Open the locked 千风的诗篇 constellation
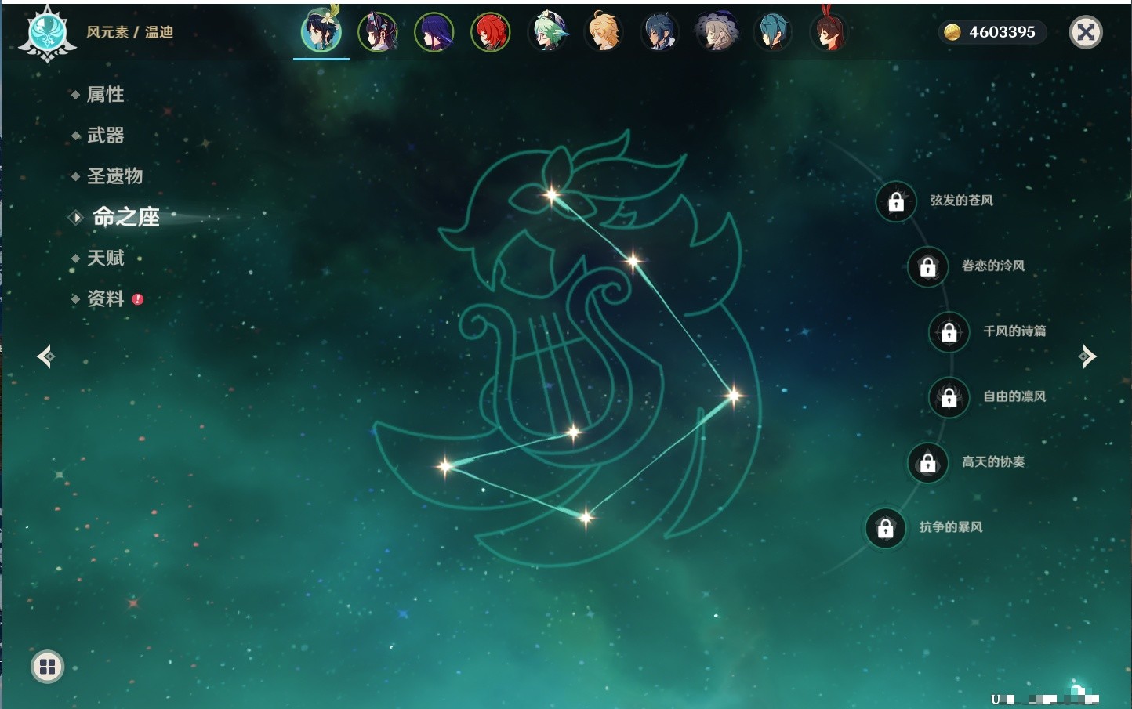This screenshot has height=709, width=1132. (x=949, y=331)
